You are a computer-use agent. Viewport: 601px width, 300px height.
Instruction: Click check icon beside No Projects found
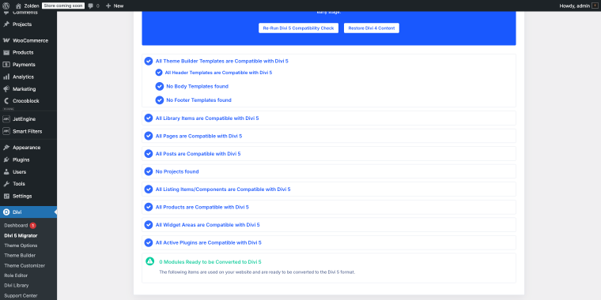149,171
